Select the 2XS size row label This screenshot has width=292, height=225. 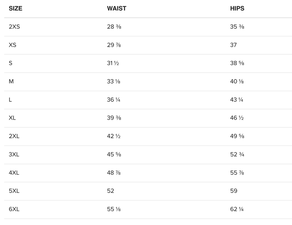tap(14, 27)
